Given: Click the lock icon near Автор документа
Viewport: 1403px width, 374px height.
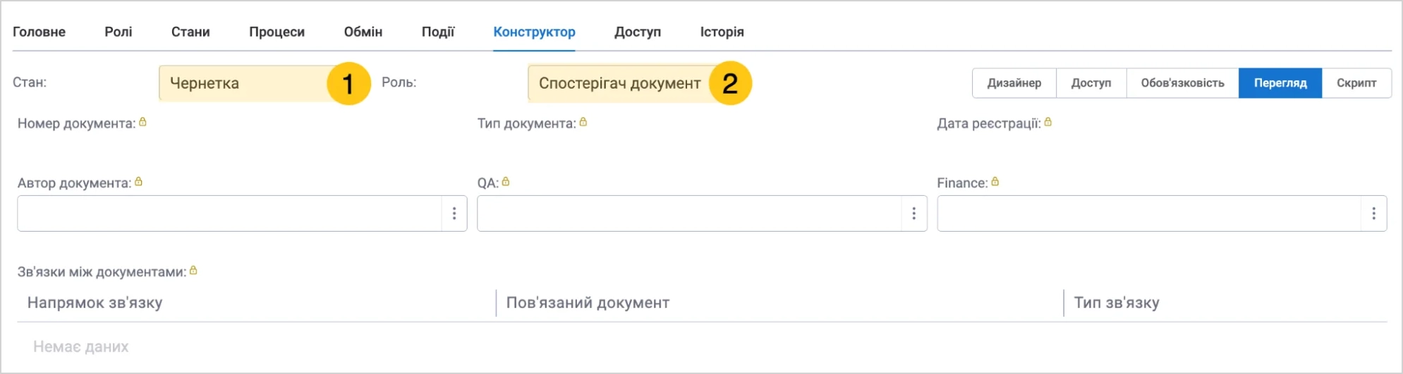Looking at the screenshot, I should click(138, 182).
